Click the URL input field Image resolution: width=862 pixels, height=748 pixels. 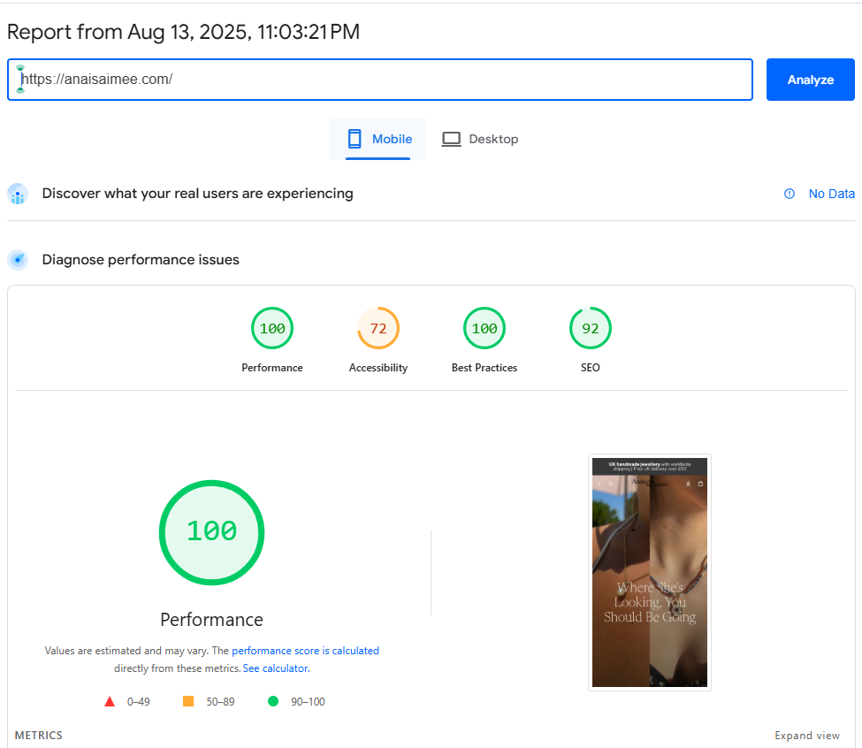(380, 80)
